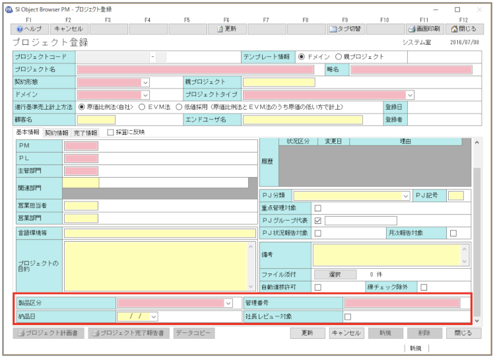
Task: Expand the 契約形態 dropdown
Action: coord(145,83)
